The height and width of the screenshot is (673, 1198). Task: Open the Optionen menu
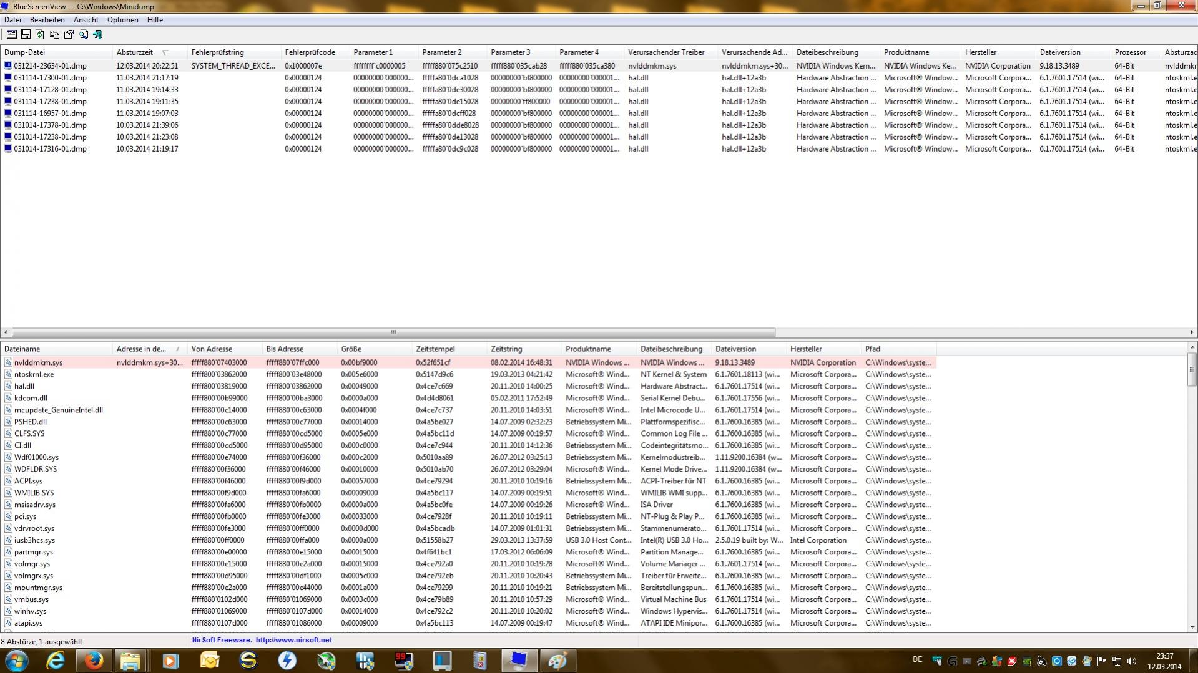click(x=123, y=20)
